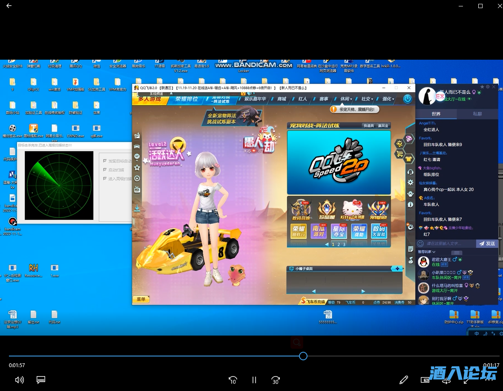
Task: Switch to the 私聊 chat tab
Action: click(477, 114)
